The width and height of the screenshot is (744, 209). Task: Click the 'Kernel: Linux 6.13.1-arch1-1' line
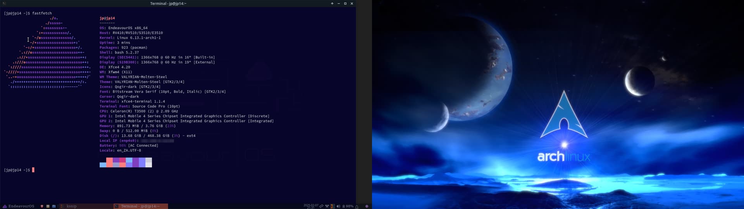click(x=130, y=38)
